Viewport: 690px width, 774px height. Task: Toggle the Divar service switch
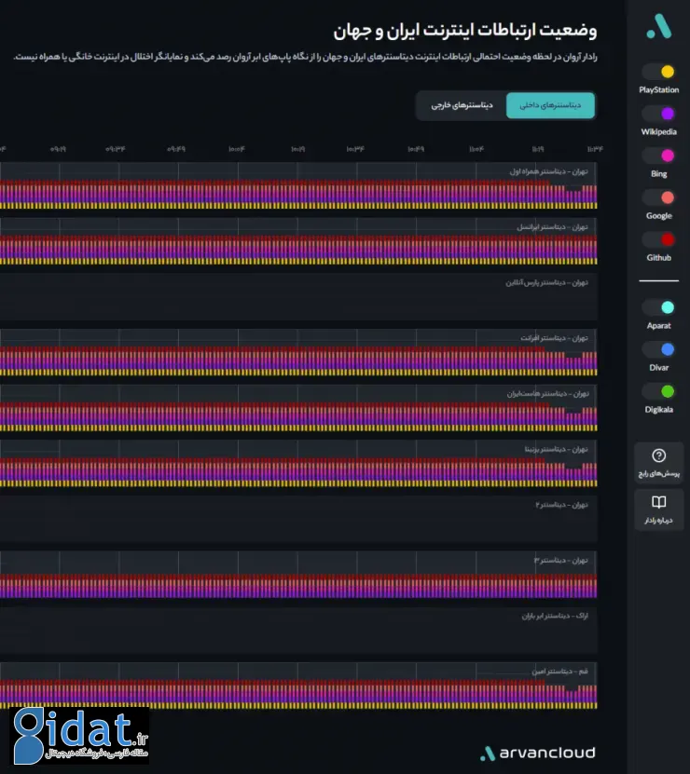(659, 349)
